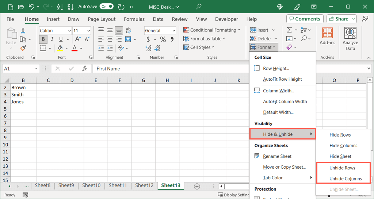Open the Calibri font name dropdown
Viewport: 374px width, 199px height.
coord(55,31)
